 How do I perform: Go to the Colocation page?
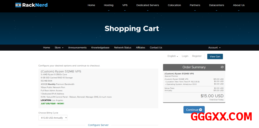tap(174, 5)
